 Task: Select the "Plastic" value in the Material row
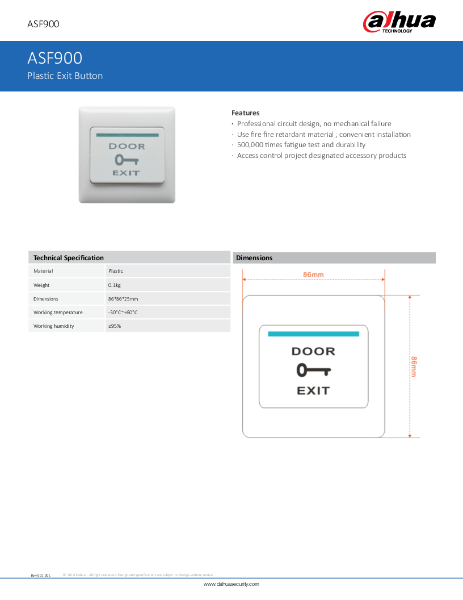coord(116,271)
